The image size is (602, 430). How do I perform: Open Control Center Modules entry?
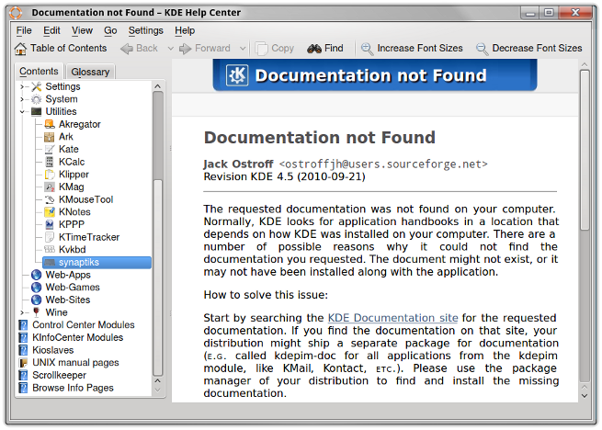coord(84,325)
